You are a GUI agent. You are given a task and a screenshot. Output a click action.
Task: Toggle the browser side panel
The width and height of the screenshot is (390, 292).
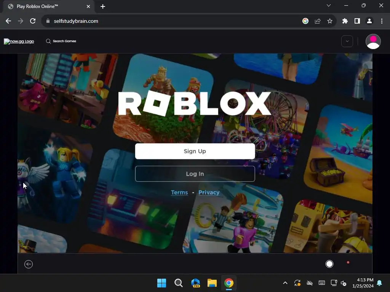[x=357, y=21]
